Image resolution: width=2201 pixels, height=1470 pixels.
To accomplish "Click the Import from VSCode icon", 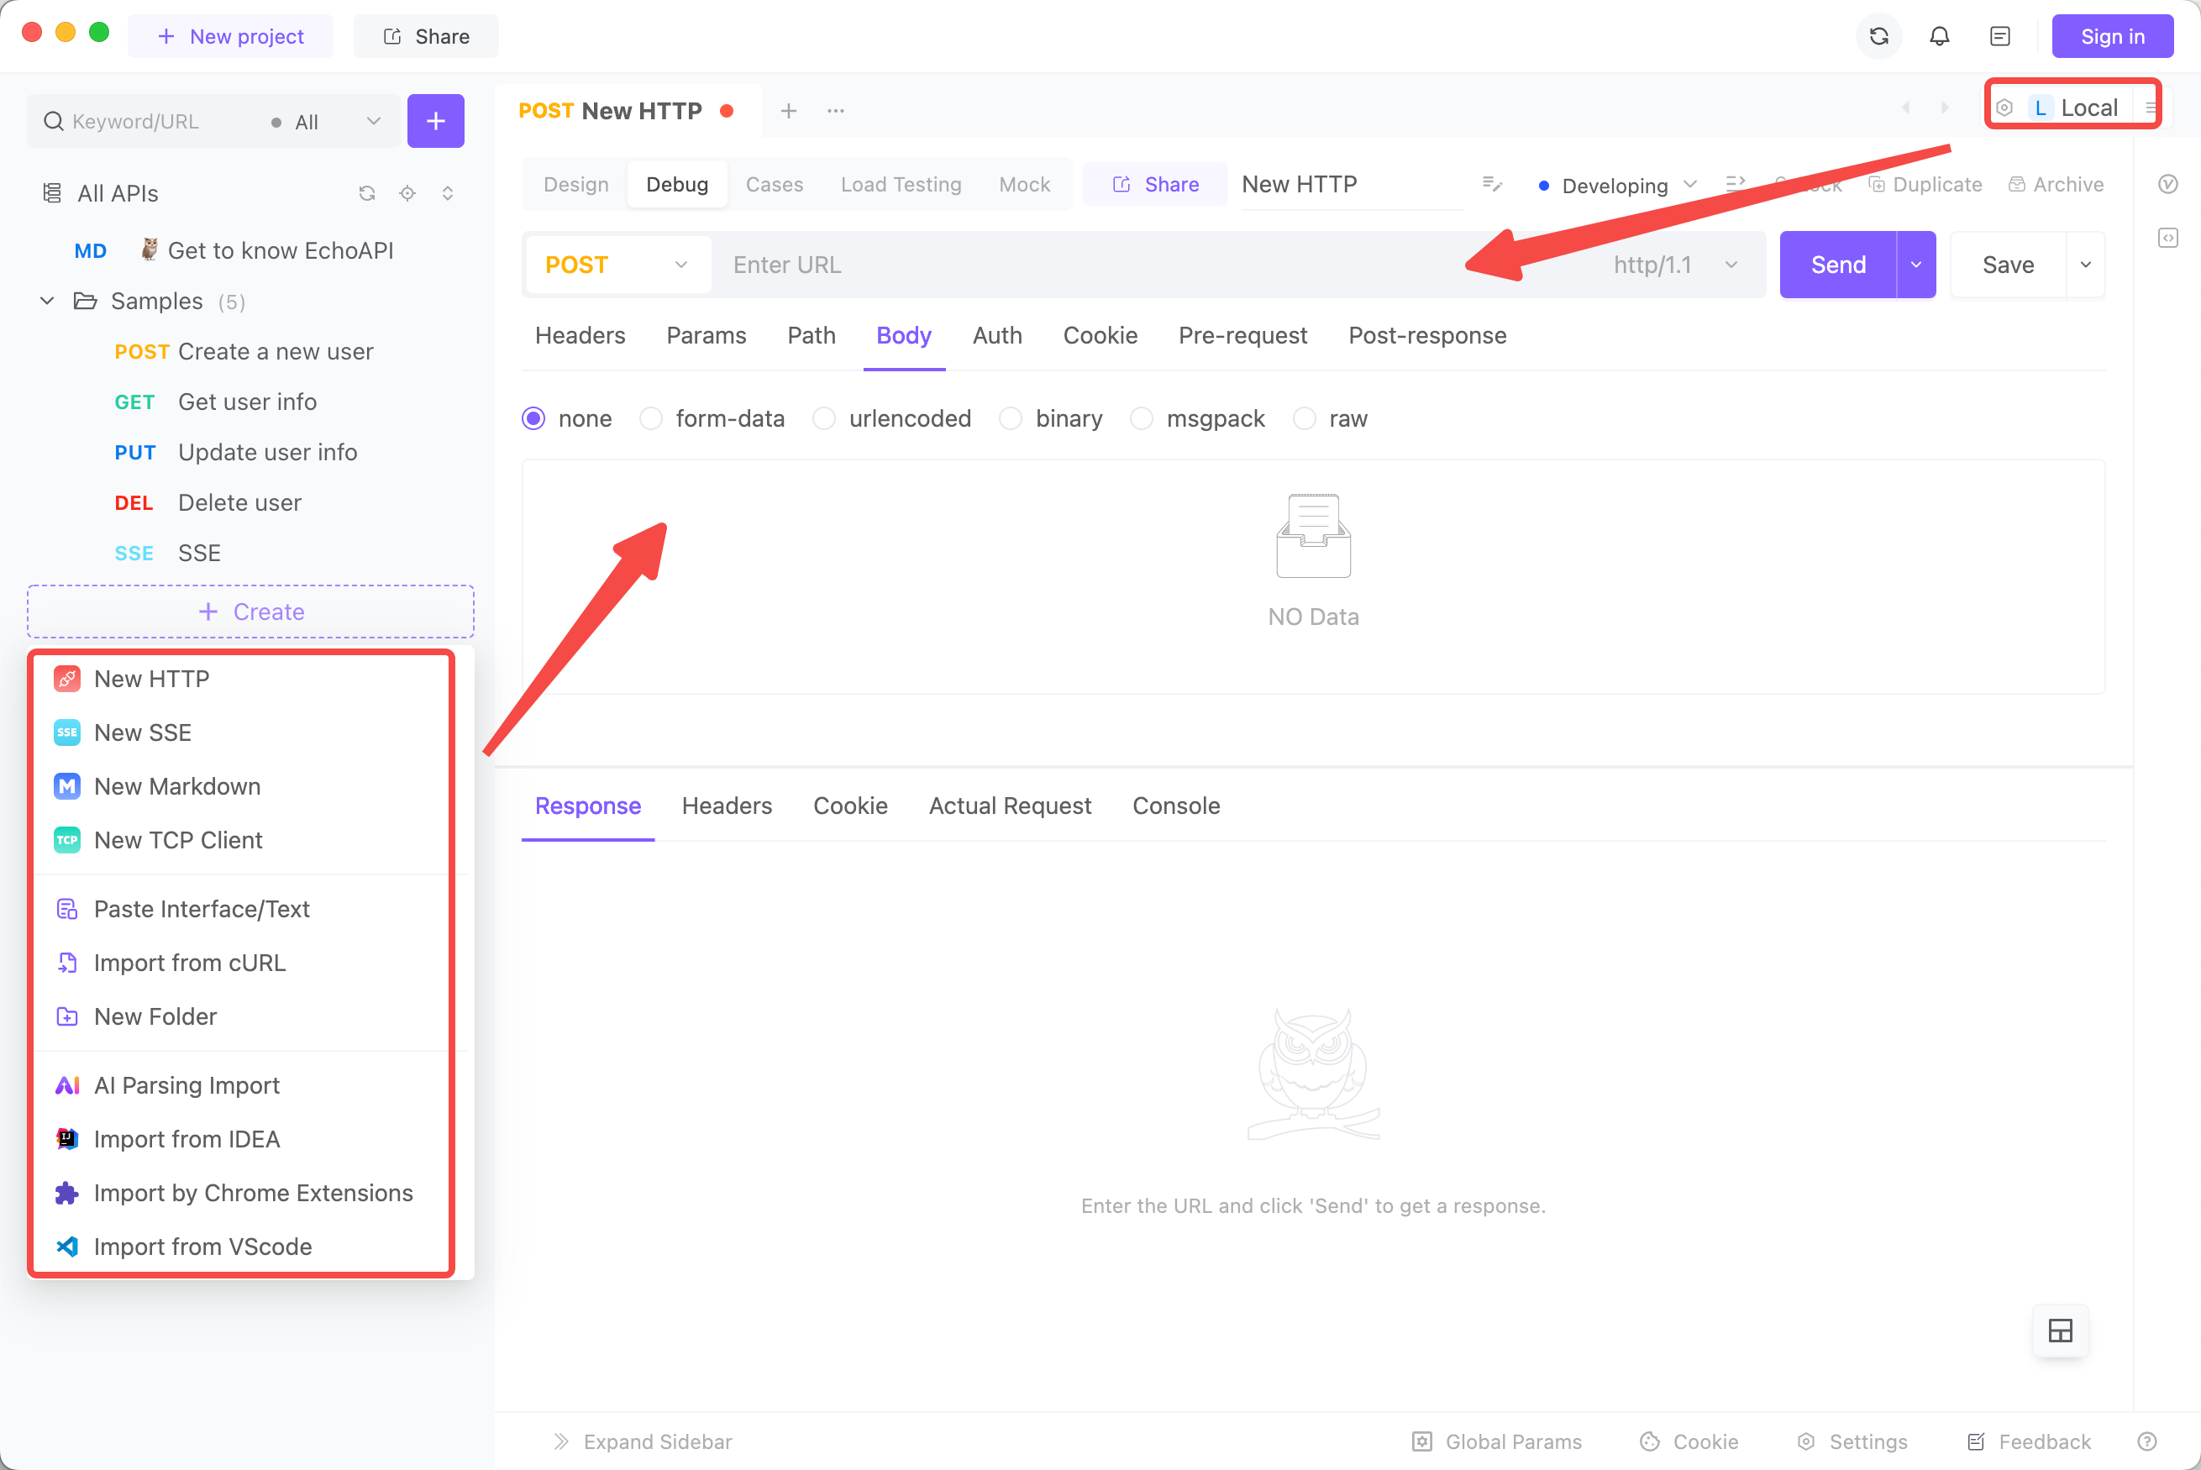I will click(x=66, y=1247).
